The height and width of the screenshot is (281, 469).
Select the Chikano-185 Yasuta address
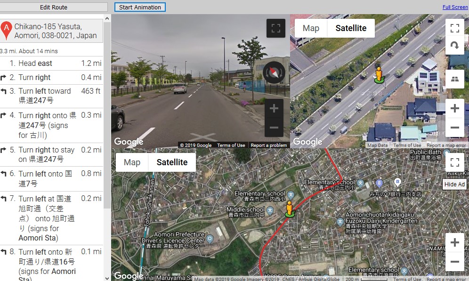[x=56, y=31]
